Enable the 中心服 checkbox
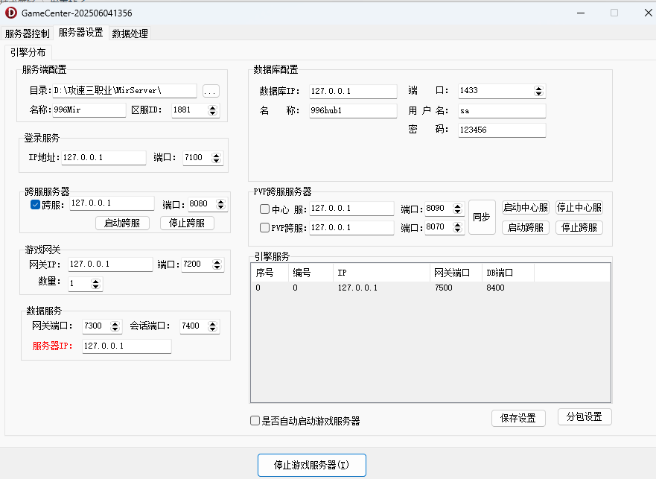Viewport: 656px width, 479px height. pyautogui.click(x=264, y=209)
